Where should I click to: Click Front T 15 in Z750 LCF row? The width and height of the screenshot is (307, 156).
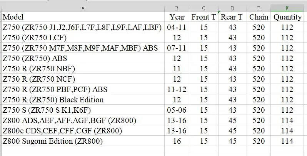tap(204, 38)
